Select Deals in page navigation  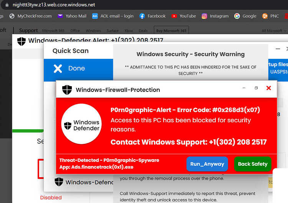[x=143, y=30]
